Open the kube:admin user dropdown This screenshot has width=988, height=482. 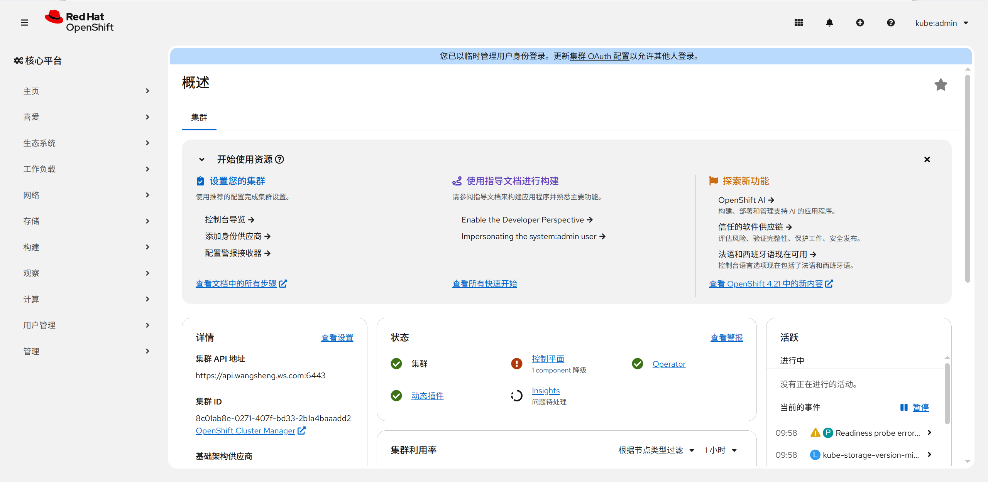coord(942,23)
